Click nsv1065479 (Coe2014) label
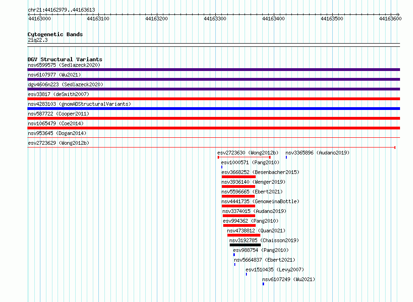Image resolution: width=413 pixels, height=302 pixels. coord(56,123)
